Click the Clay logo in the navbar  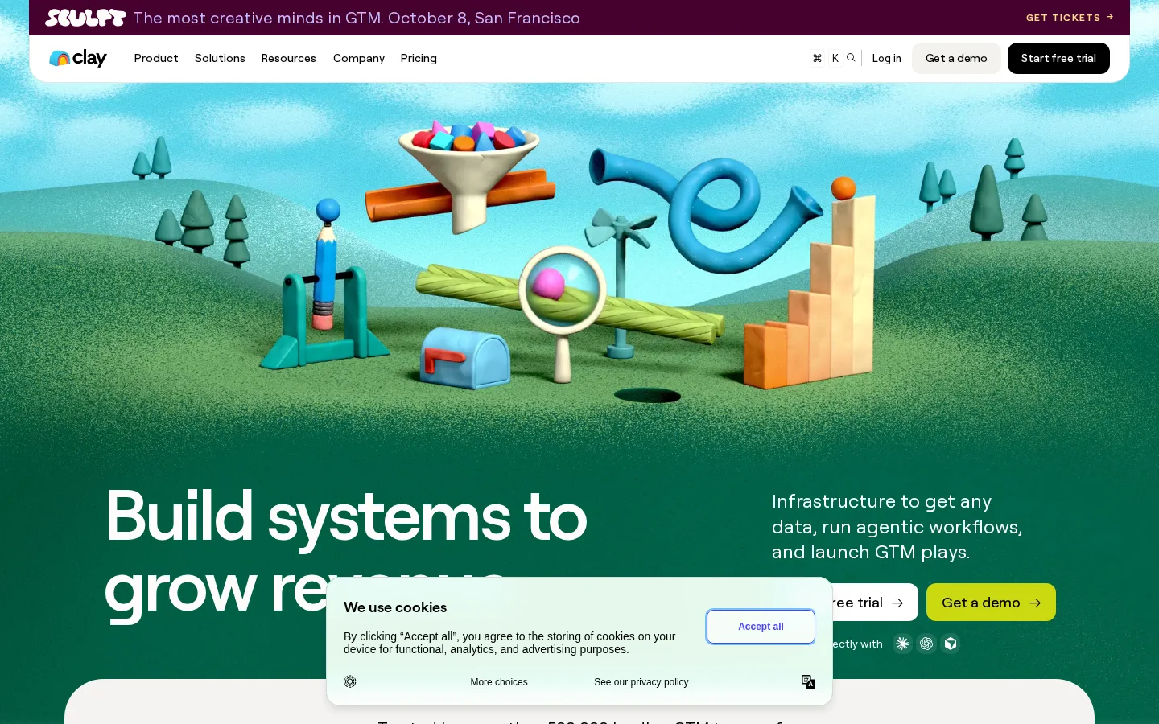click(x=78, y=58)
